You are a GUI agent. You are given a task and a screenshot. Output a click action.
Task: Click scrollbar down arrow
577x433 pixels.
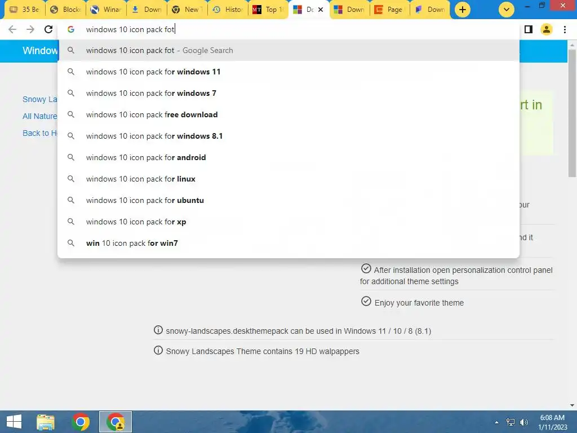click(572, 405)
